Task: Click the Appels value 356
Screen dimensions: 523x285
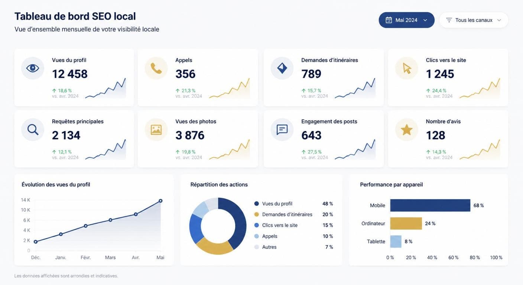Action: pos(185,74)
